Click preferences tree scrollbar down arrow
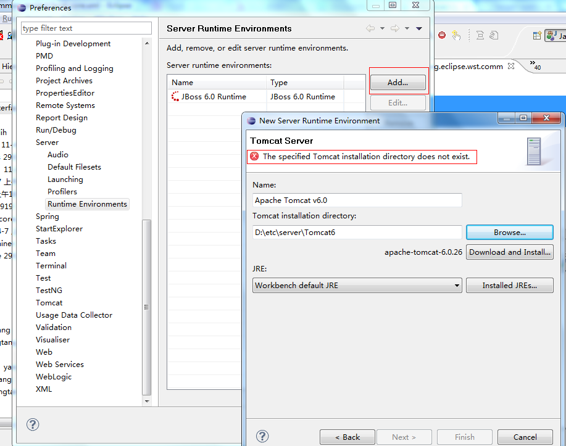The width and height of the screenshot is (566, 446). (x=146, y=401)
